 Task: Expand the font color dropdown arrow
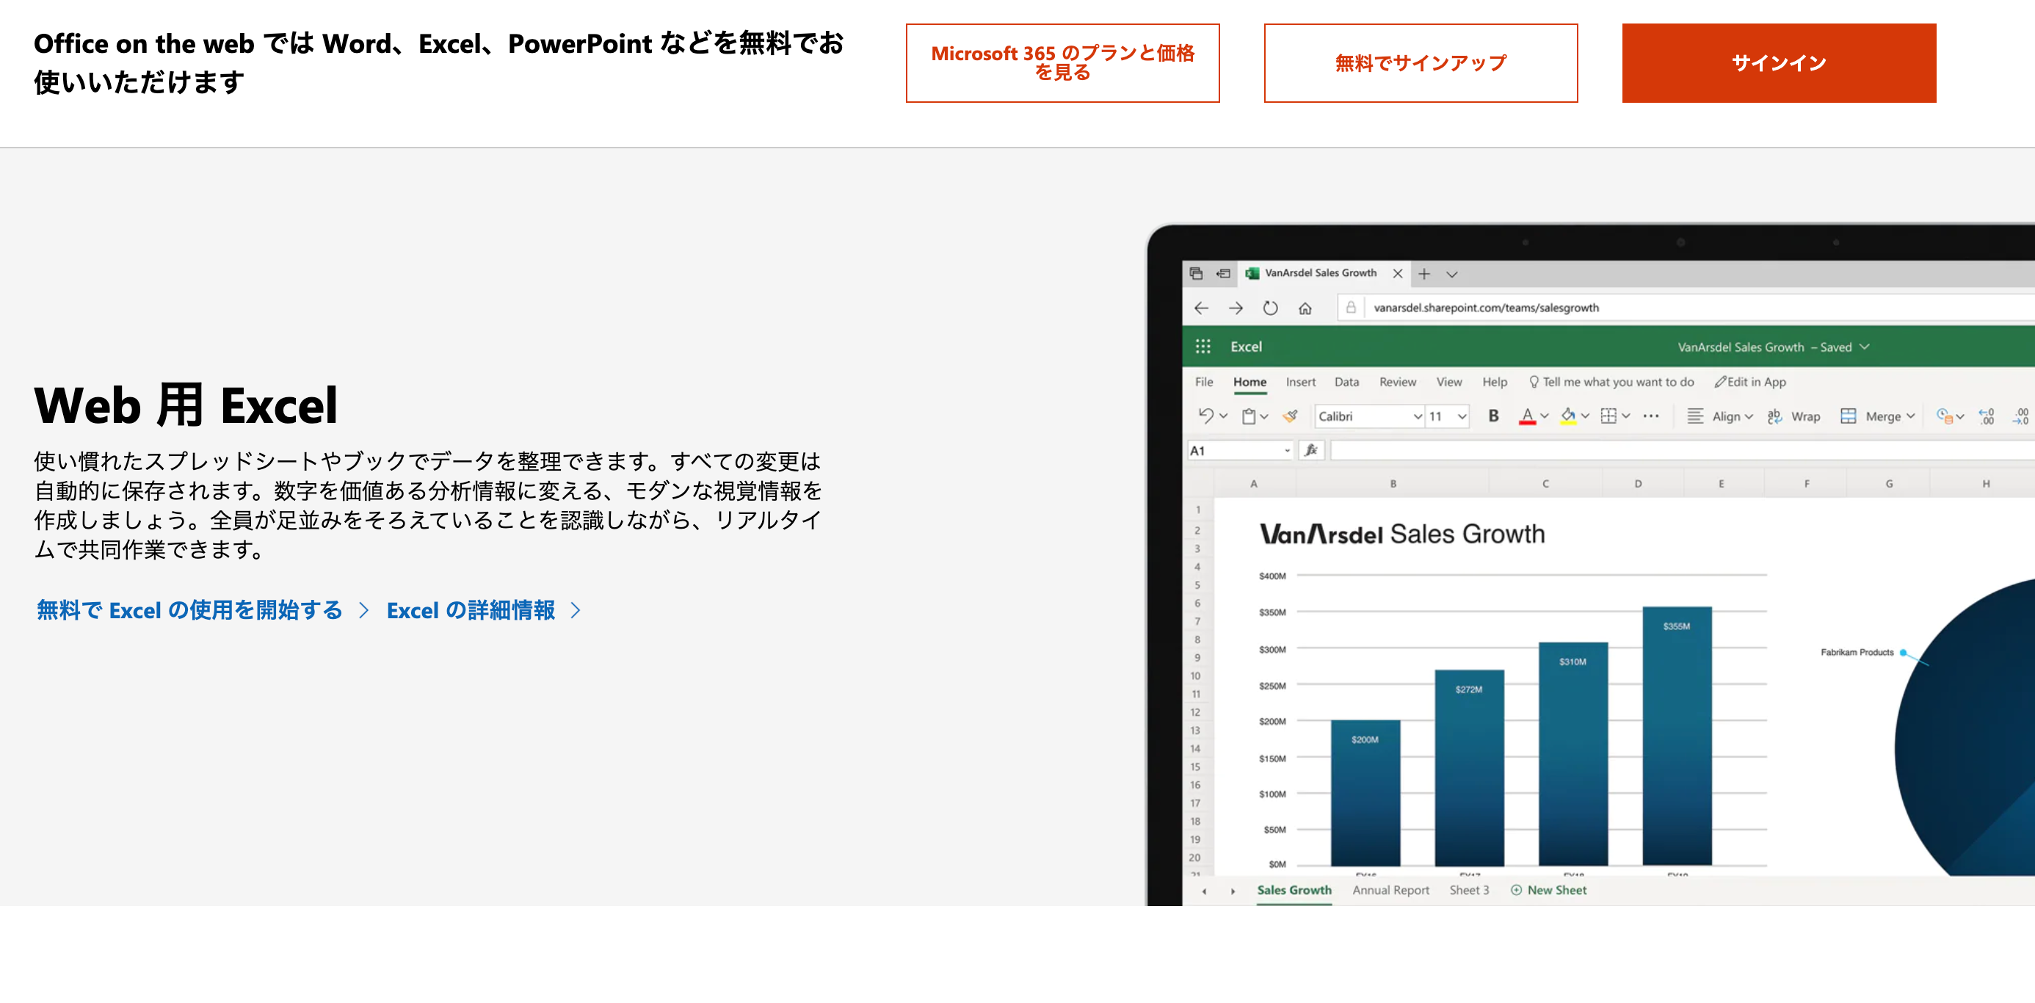tap(1545, 416)
